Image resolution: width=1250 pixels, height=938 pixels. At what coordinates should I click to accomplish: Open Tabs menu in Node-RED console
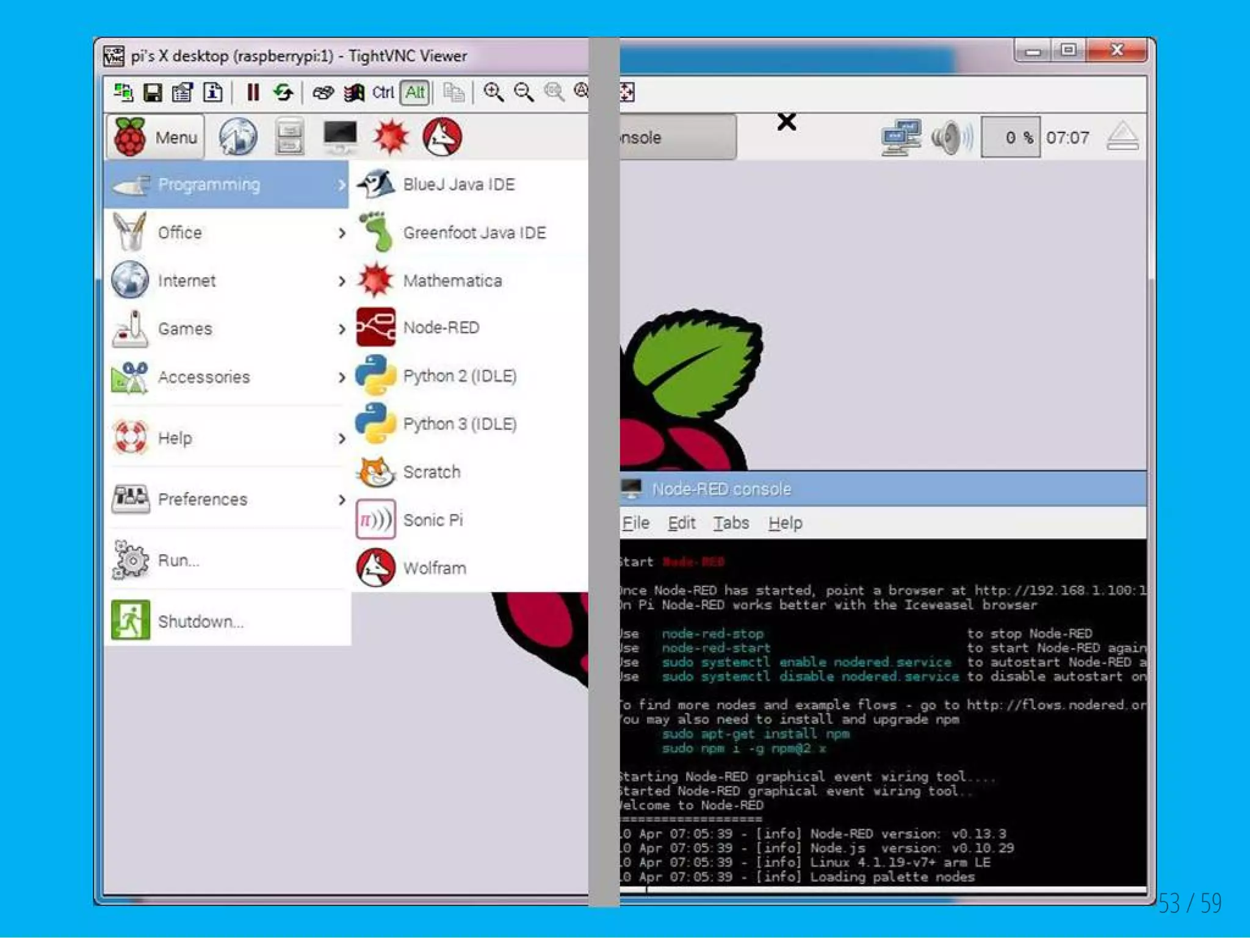click(x=731, y=523)
